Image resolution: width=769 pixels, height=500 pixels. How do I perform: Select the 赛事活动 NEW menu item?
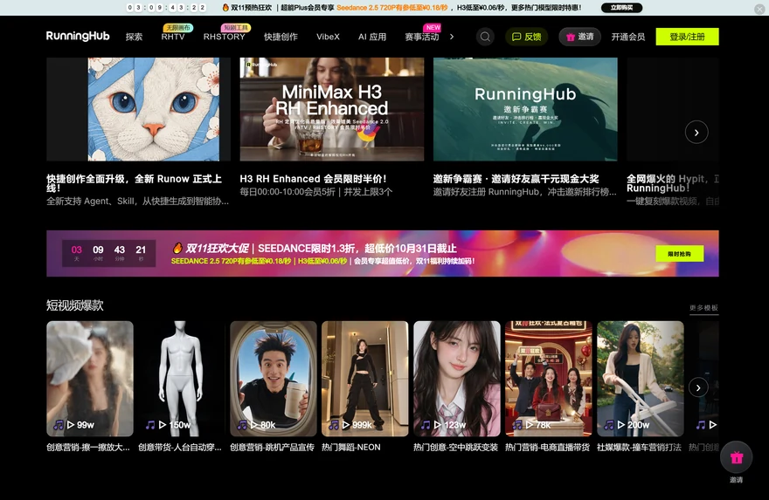[x=422, y=37]
